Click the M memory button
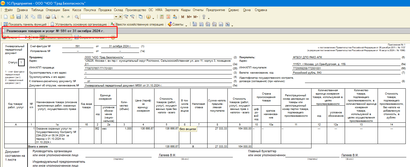This screenshot has width=410, height=167. tap(183, 17)
